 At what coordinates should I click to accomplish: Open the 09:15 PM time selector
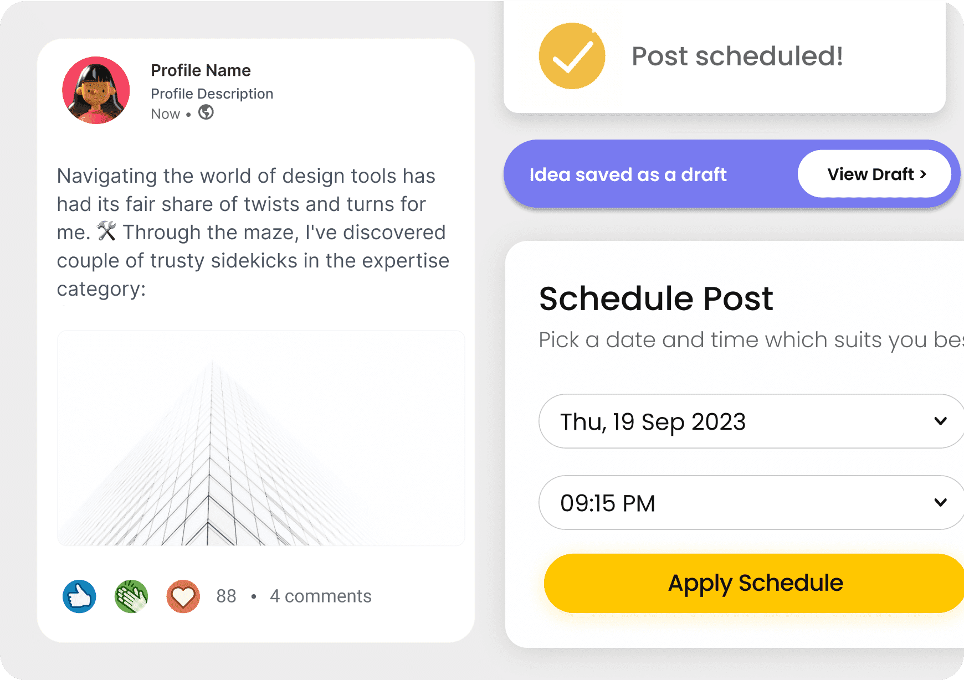click(x=751, y=502)
